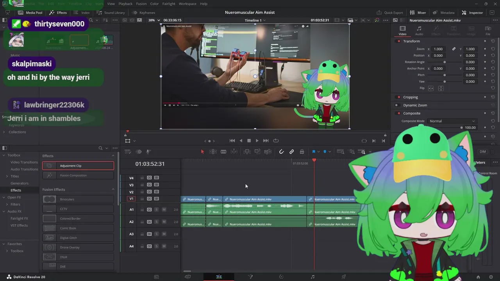Viewport: 500px width, 281px height.
Task: Open Composite Mode Normal dropdown
Action: click(x=452, y=121)
